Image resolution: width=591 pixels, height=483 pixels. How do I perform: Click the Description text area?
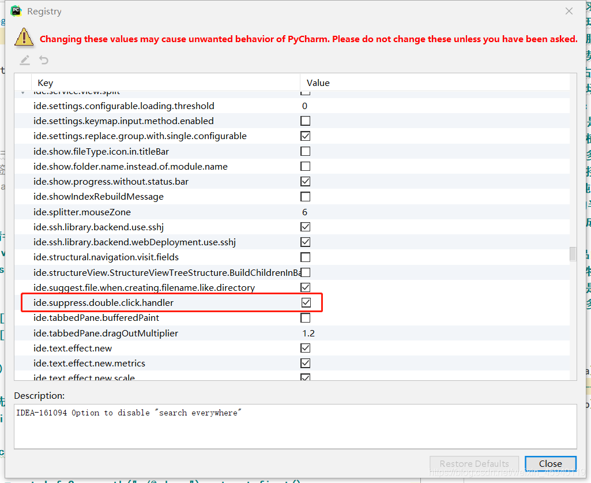[x=295, y=426]
